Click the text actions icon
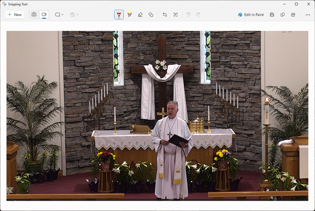This screenshot has width=315, height=211. pyautogui.click(x=176, y=15)
